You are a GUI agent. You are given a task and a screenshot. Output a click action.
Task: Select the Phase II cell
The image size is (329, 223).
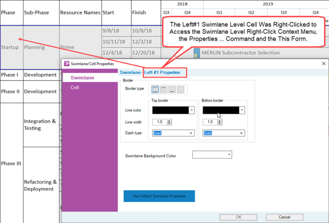(12, 92)
